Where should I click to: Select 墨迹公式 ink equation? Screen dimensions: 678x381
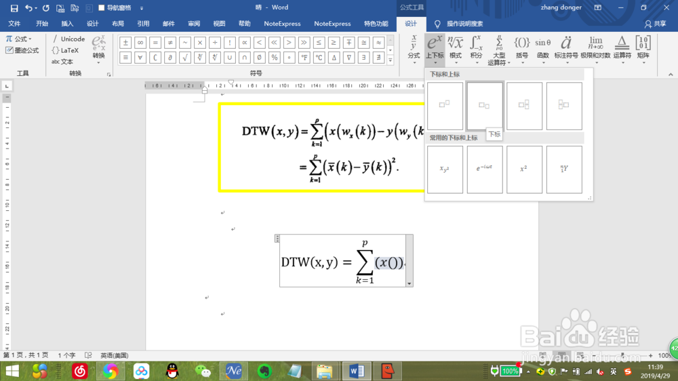point(22,51)
